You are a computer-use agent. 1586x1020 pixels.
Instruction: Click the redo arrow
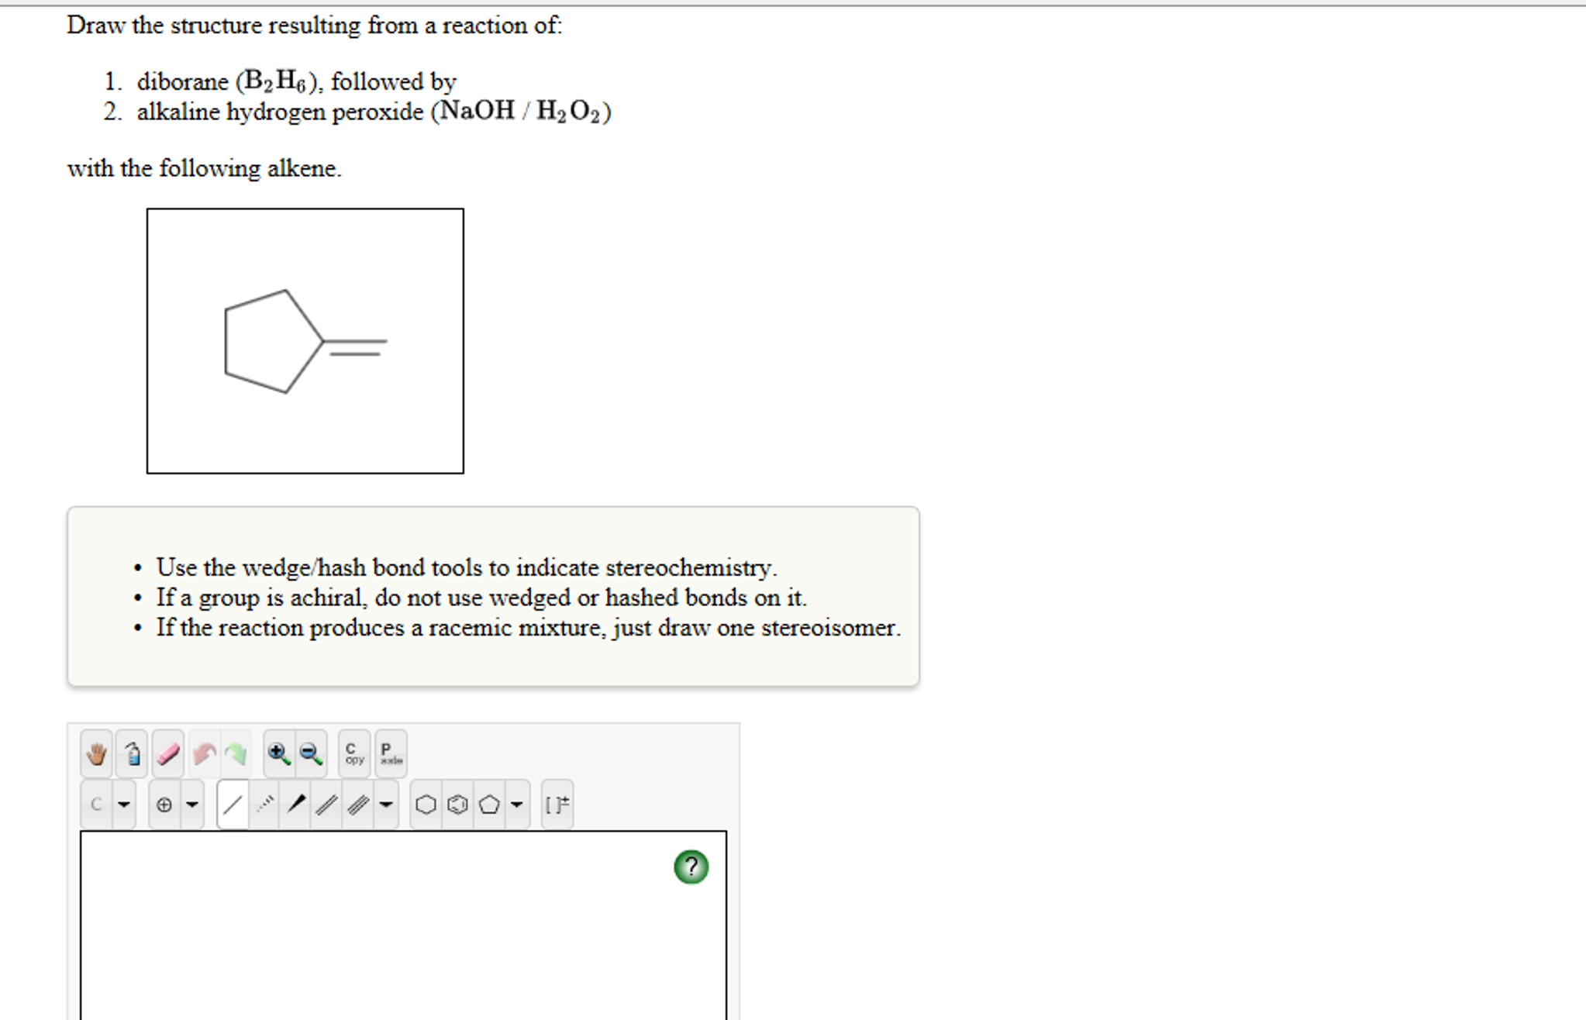(x=236, y=753)
